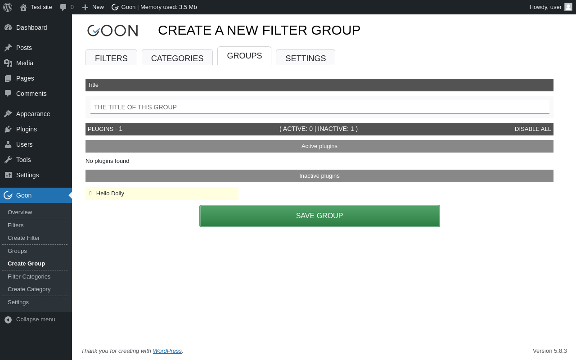Click the Media icon in sidebar

point(8,63)
